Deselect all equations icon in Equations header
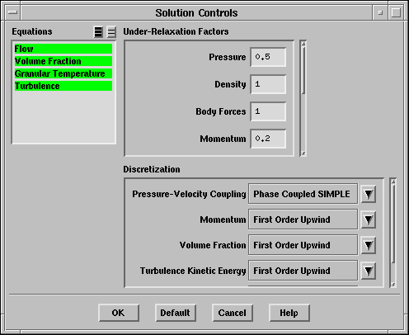The image size is (409, 335). click(x=111, y=32)
